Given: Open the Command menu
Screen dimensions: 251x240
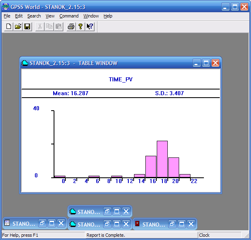Looking at the screenshot, I should pyautogui.click(x=69, y=16).
